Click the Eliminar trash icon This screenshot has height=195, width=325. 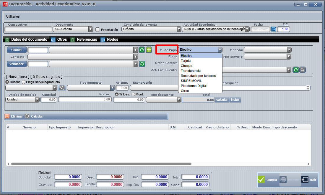[x=7, y=116]
